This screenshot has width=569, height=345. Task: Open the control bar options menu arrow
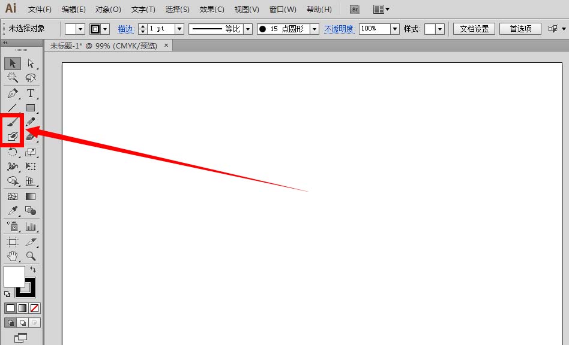(x=564, y=29)
